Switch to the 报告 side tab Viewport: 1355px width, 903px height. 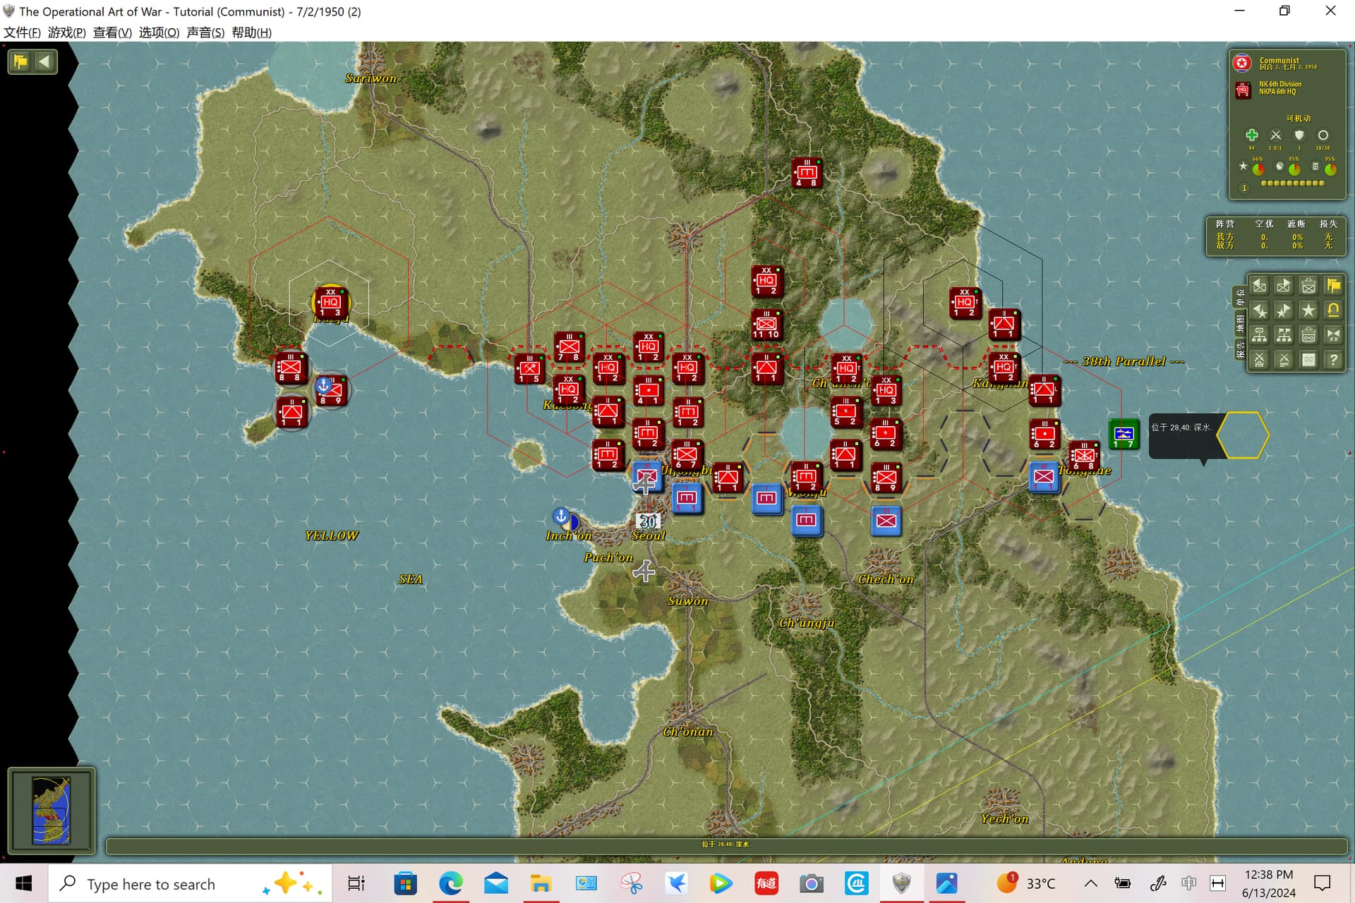(1240, 349)
